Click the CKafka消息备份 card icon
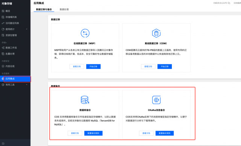Screen dimensions: 241x146 (x=156, y=100)
